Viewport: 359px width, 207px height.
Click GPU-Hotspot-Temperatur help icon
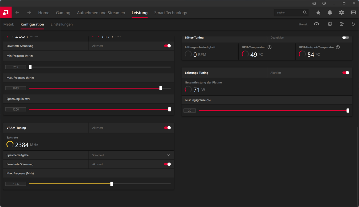click(338, 47)
